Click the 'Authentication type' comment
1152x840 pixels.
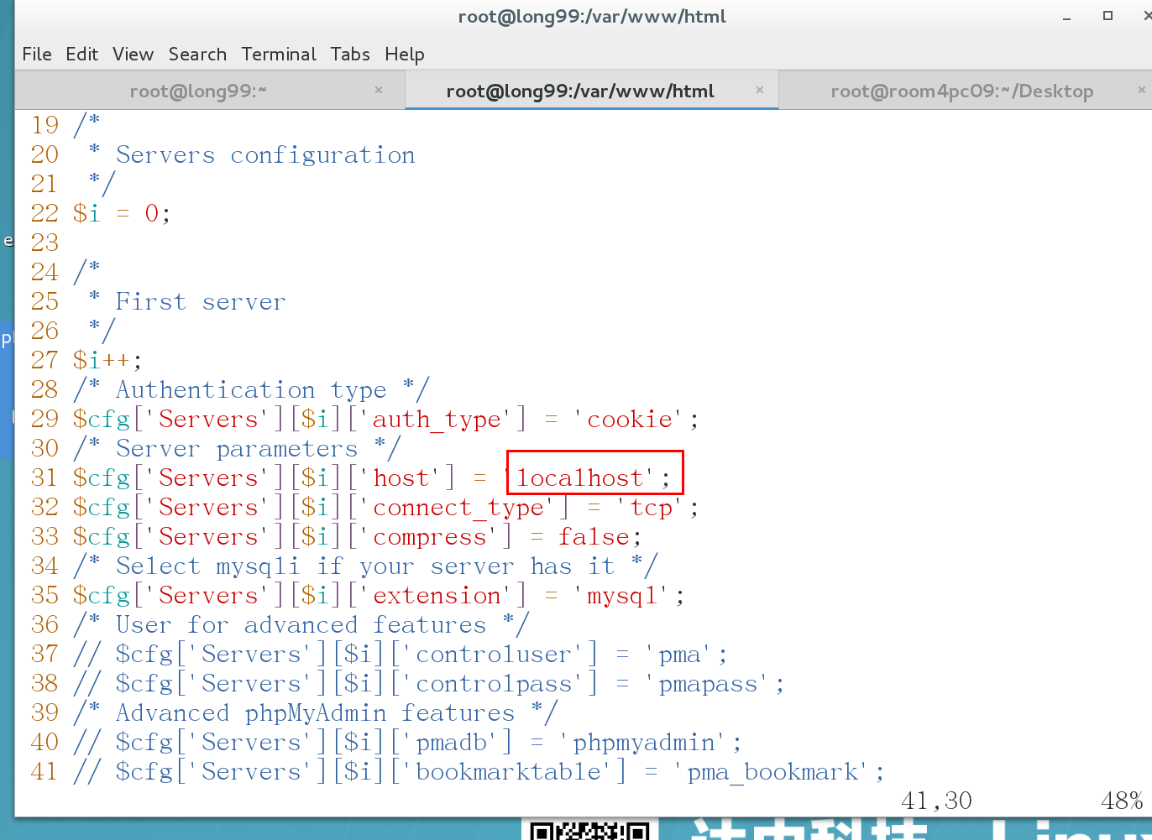251,389
